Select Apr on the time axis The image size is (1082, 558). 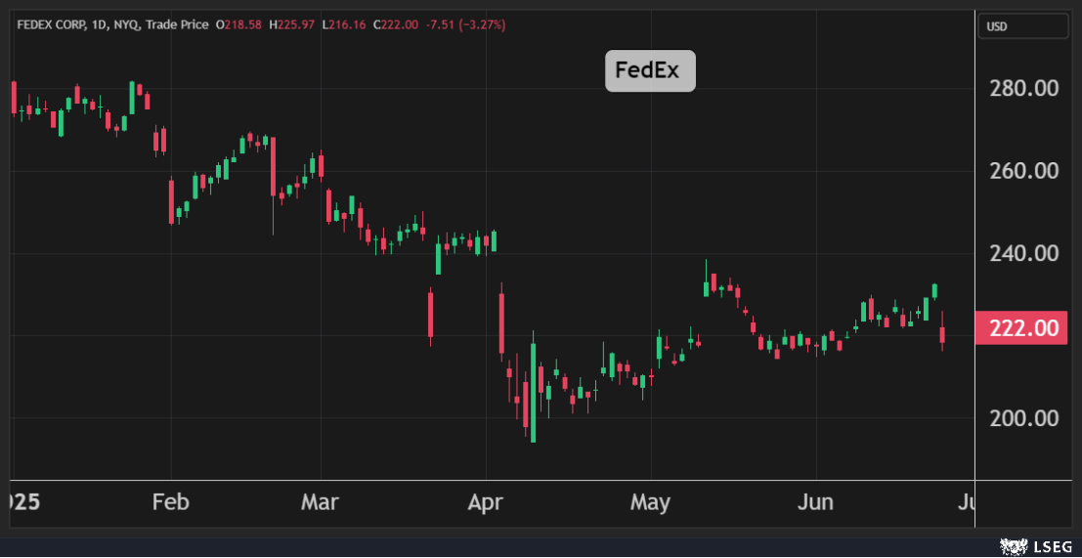pyautogui.click(x=485, y=502)
